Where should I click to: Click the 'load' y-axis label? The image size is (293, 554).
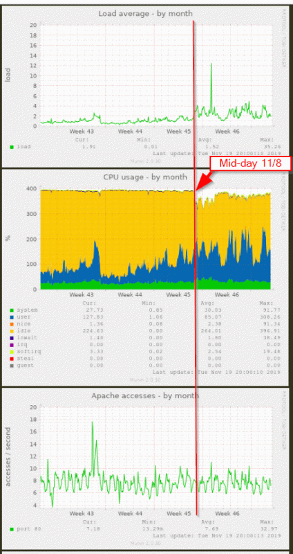pos(8,75)
